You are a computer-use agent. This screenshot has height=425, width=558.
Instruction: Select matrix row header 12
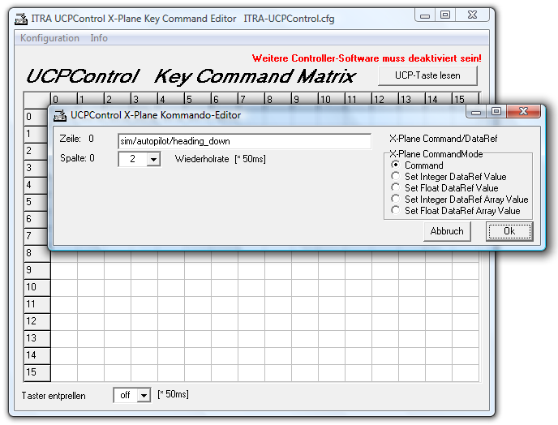click(x=31, y=321)
